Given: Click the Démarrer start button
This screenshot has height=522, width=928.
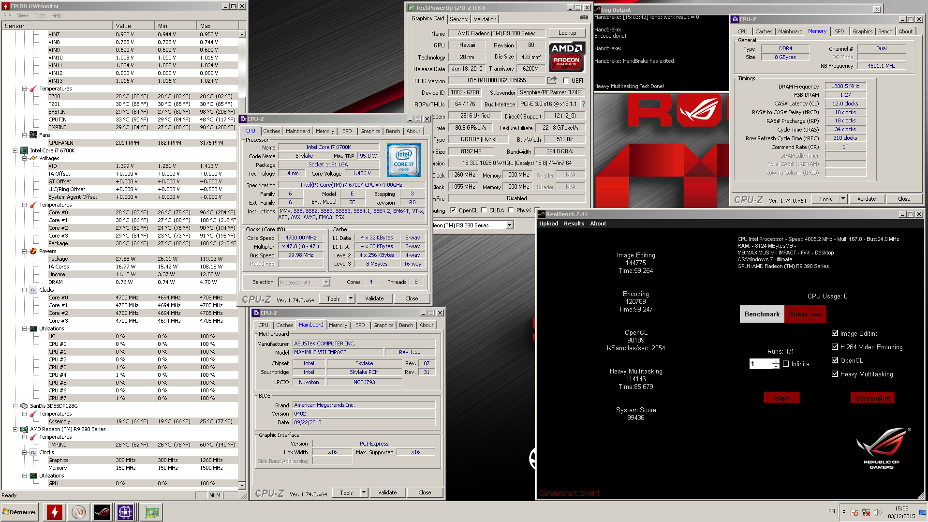Looking at the screenshot, I should point(19,512).
